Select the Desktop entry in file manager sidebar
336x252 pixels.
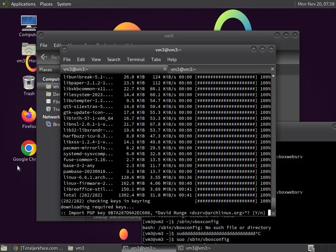pos(53,94)
